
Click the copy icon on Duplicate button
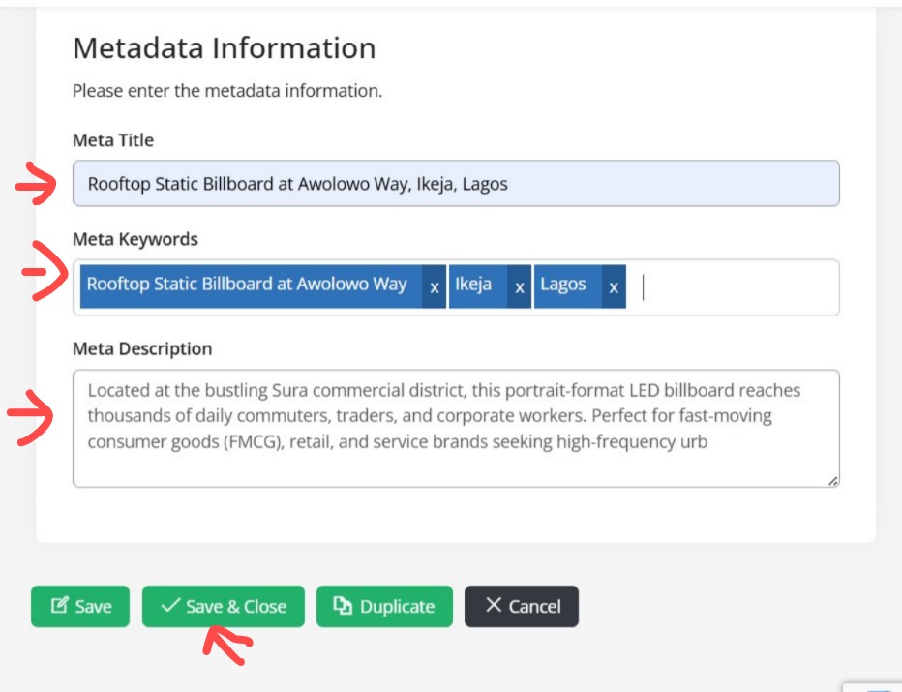click(x=343, y=606)
